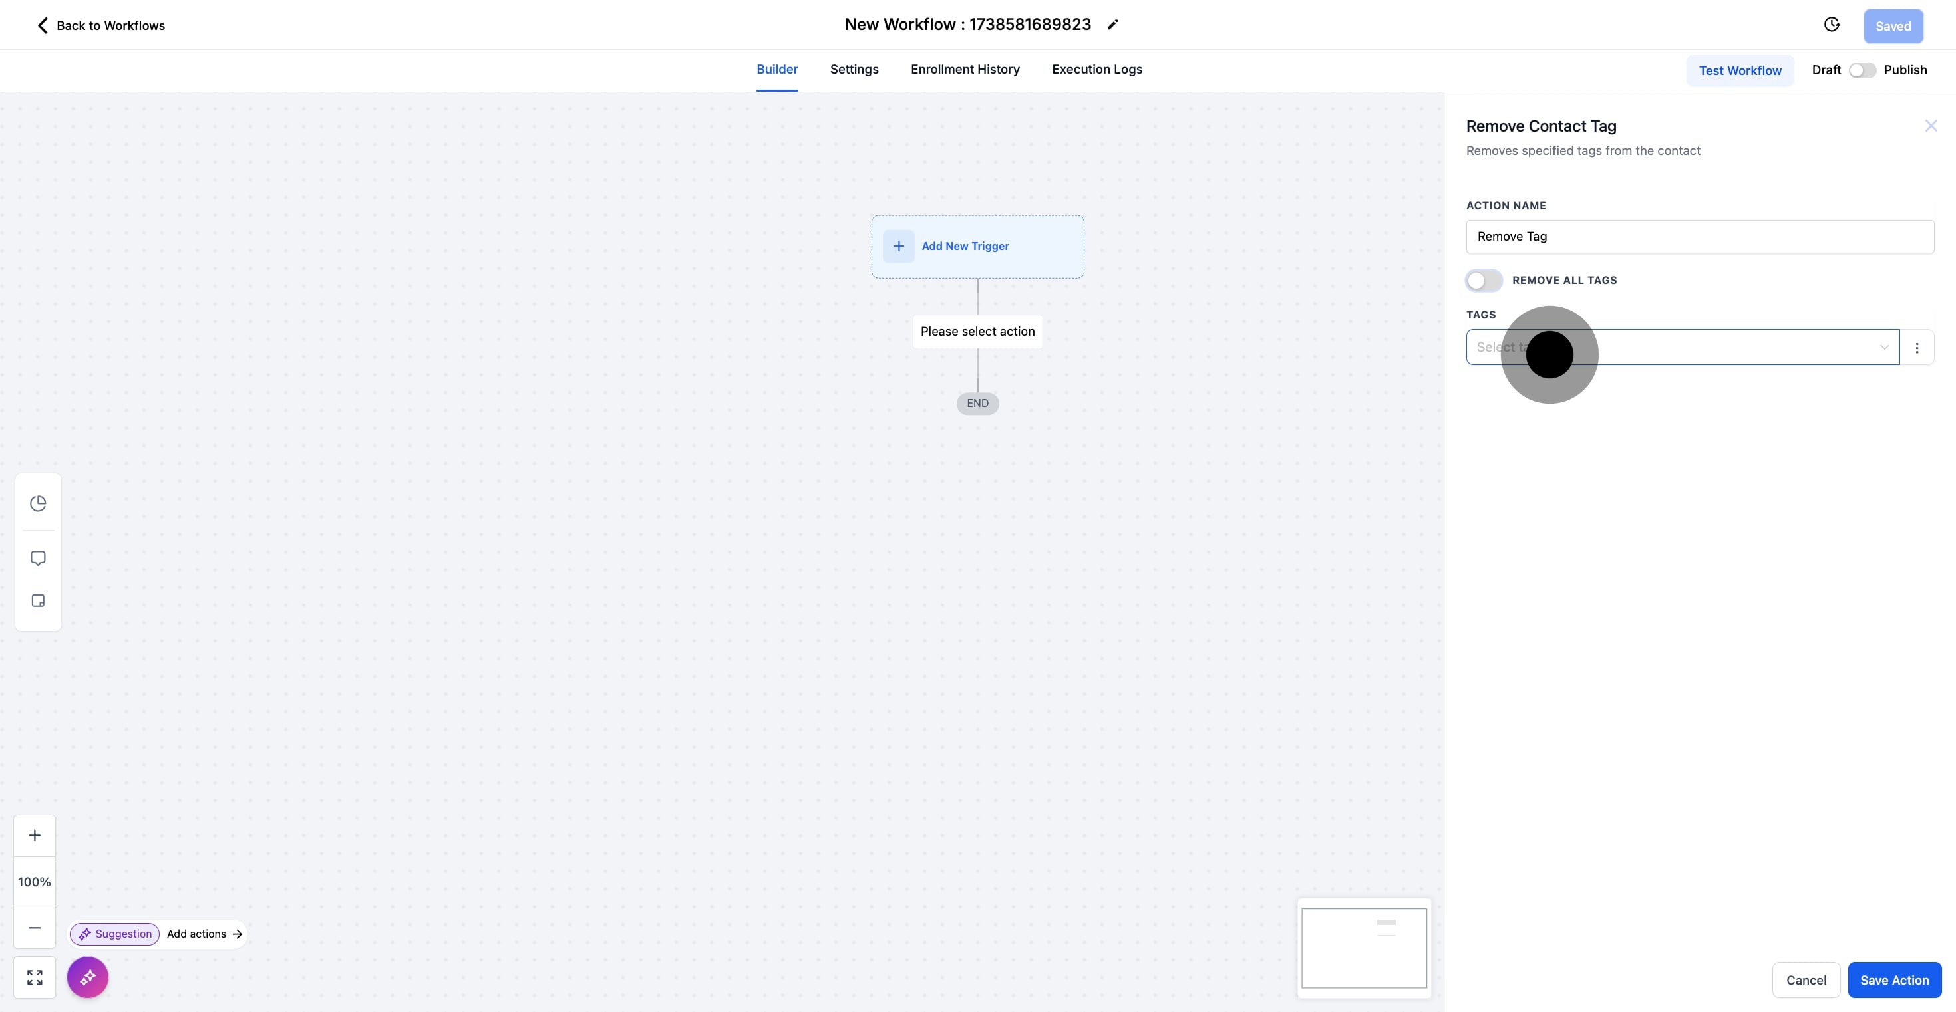Open version history clock icon

1832,25
